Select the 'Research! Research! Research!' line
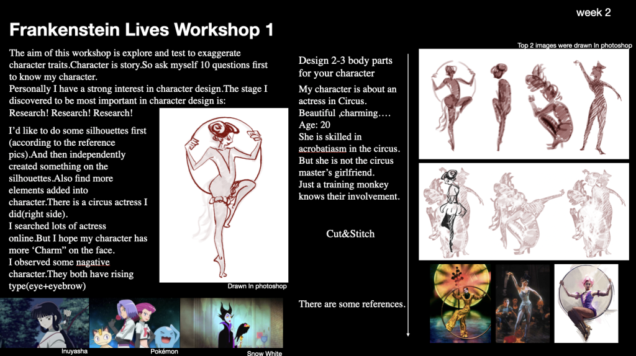The width and height of the screenshot is (636, 356). 71,113
